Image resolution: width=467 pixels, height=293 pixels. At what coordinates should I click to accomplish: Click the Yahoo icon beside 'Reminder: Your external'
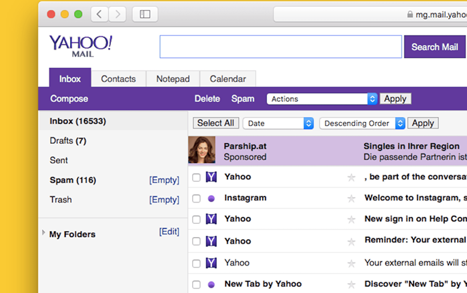coord(211,241)
